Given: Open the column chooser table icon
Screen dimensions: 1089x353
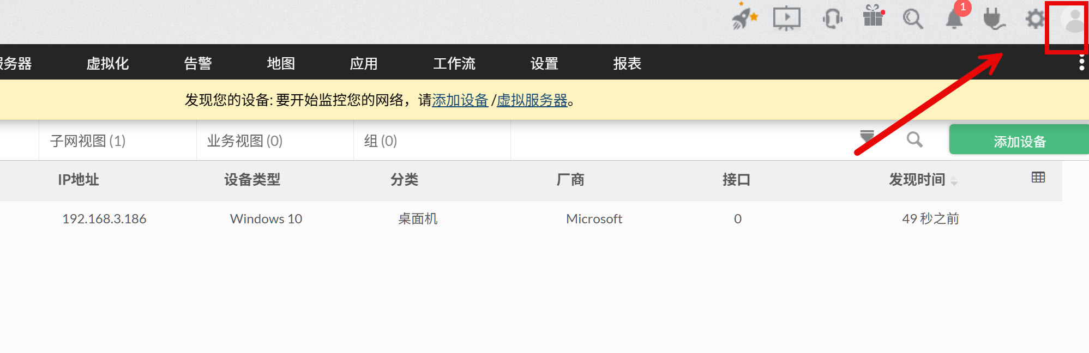Looking at the screenshot, I should click(1038, 178).
